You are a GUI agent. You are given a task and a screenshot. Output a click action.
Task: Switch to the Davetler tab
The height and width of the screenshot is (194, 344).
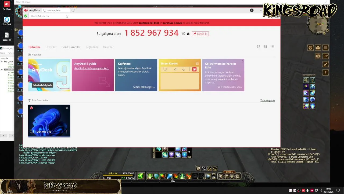[x=108, y=47]
